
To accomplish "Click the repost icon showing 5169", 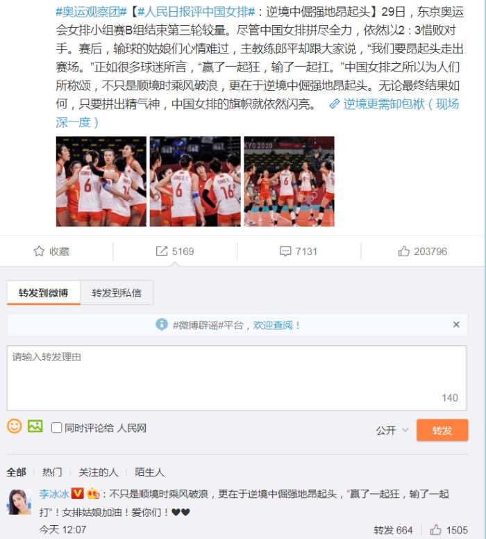I will coord(162,251).
